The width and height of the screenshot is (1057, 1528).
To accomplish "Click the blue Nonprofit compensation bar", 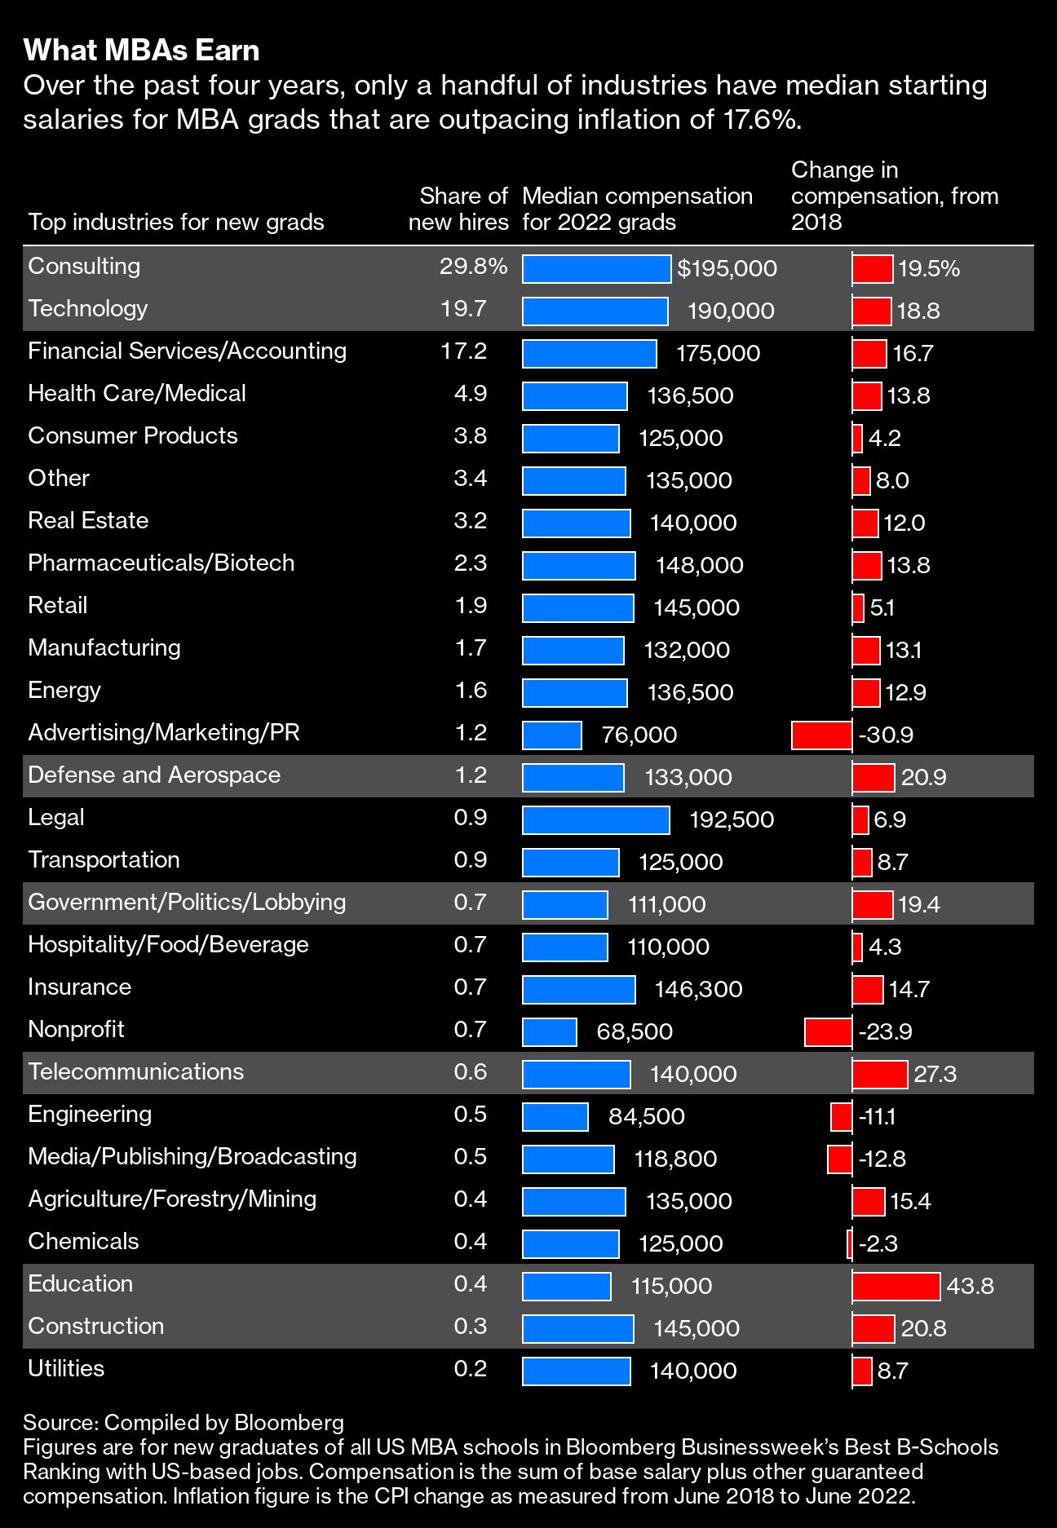I will coord(549,1031).
